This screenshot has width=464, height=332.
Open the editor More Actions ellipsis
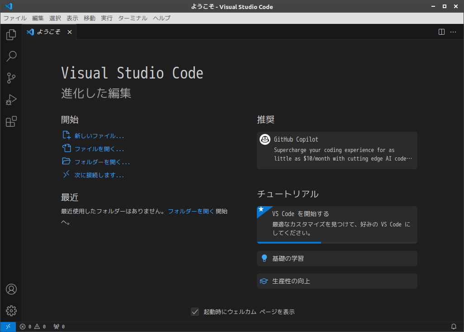tap(453, 32)
